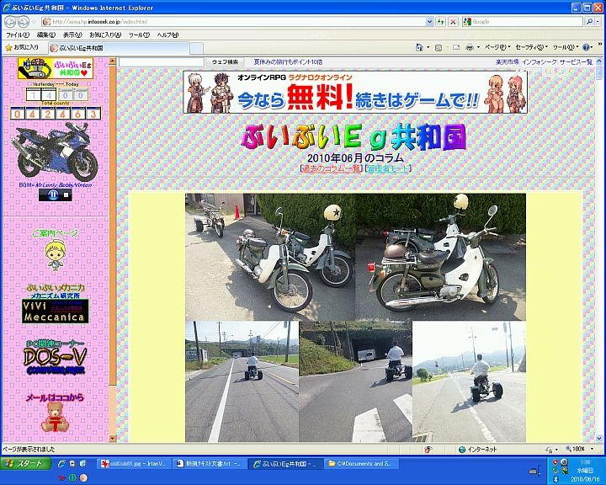This screenshot has width=606, height=485.
Task: Open the Ragnarok Online RPG banner ad
Action: pos(355,92)
